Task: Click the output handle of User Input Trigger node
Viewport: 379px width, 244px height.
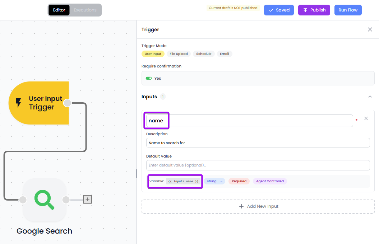Action: 67,103
